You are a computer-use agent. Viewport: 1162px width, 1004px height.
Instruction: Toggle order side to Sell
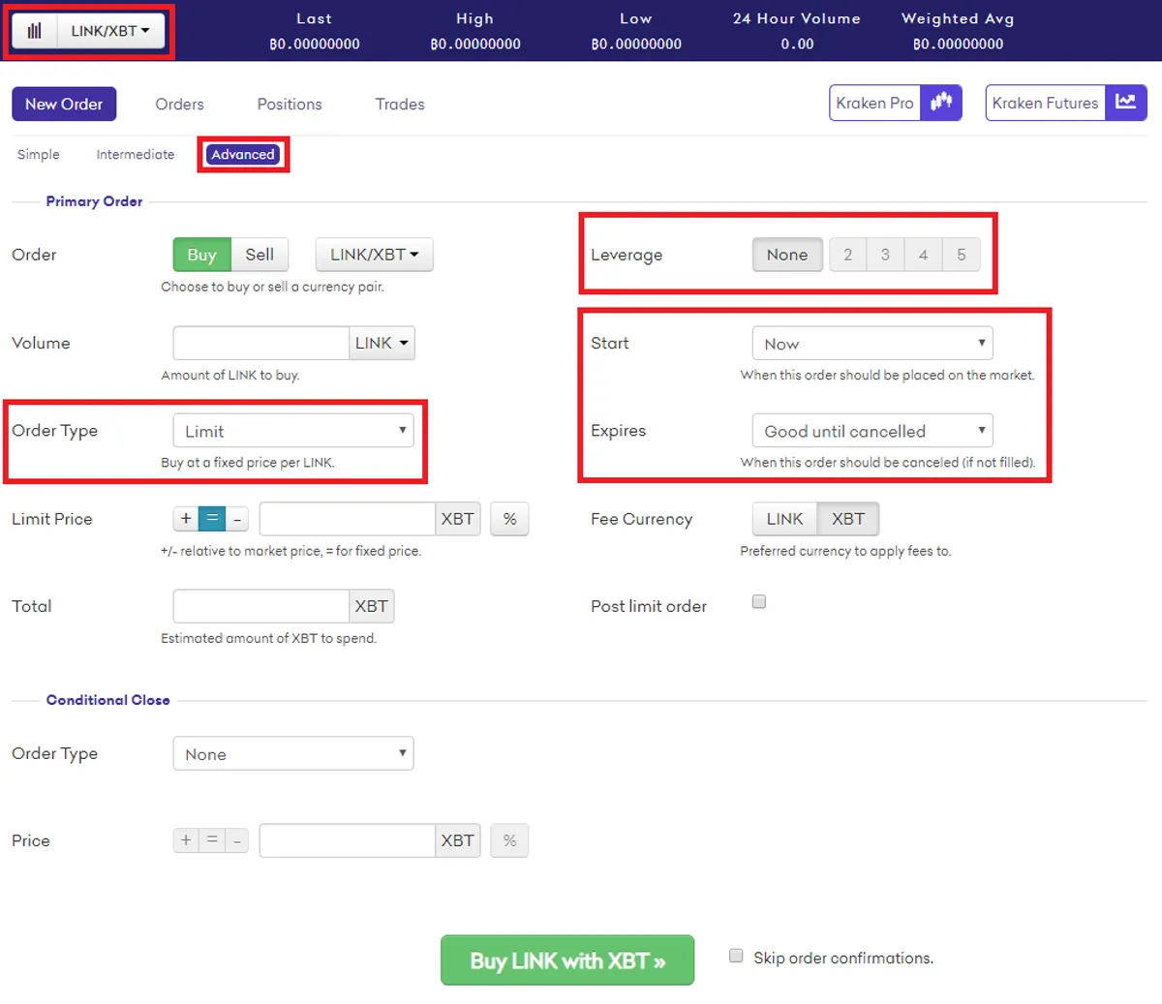pos(260,255)
